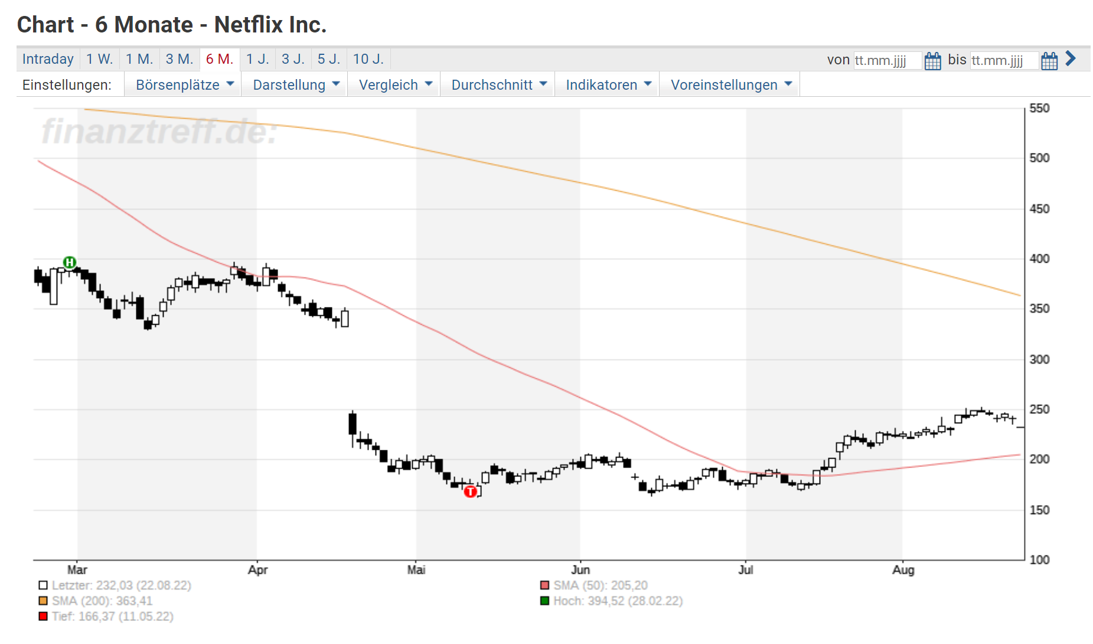Click the 550 y-axis value
The image size is (1093, 644).
click(x=1039, y=108)
